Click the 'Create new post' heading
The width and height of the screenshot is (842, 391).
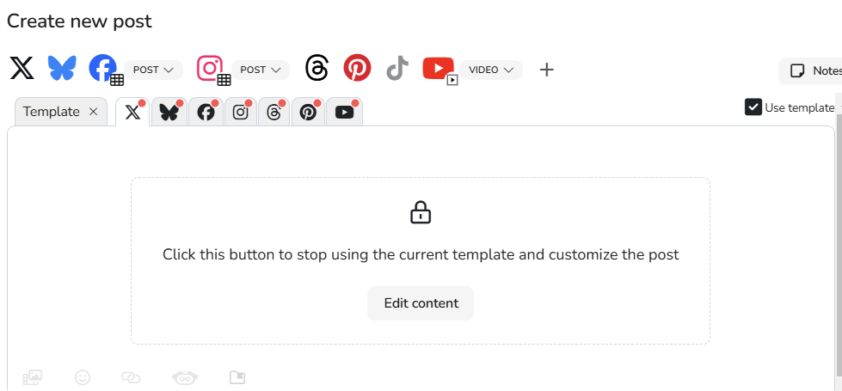coord(79,21)
